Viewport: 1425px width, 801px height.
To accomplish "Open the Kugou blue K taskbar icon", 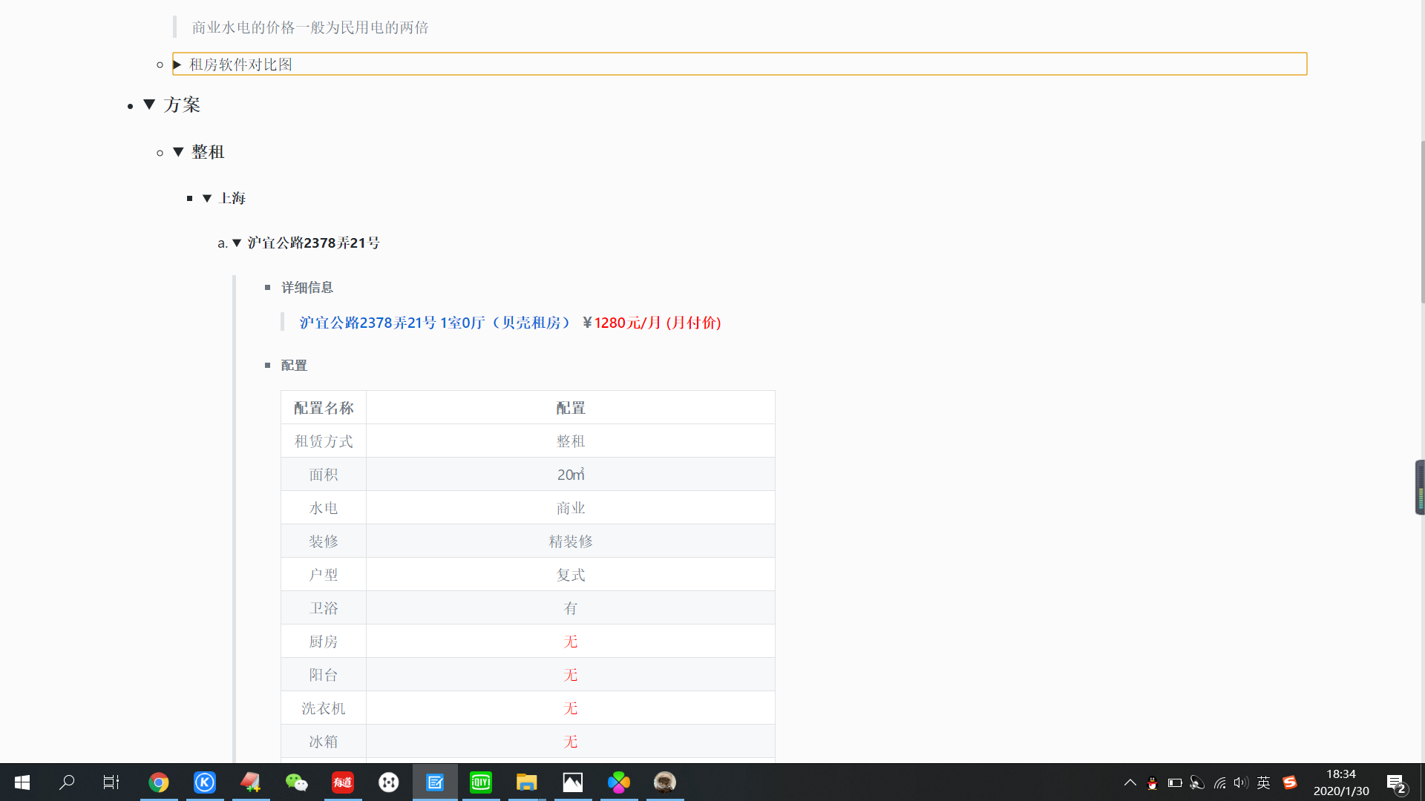I will (x=205, y=782).
